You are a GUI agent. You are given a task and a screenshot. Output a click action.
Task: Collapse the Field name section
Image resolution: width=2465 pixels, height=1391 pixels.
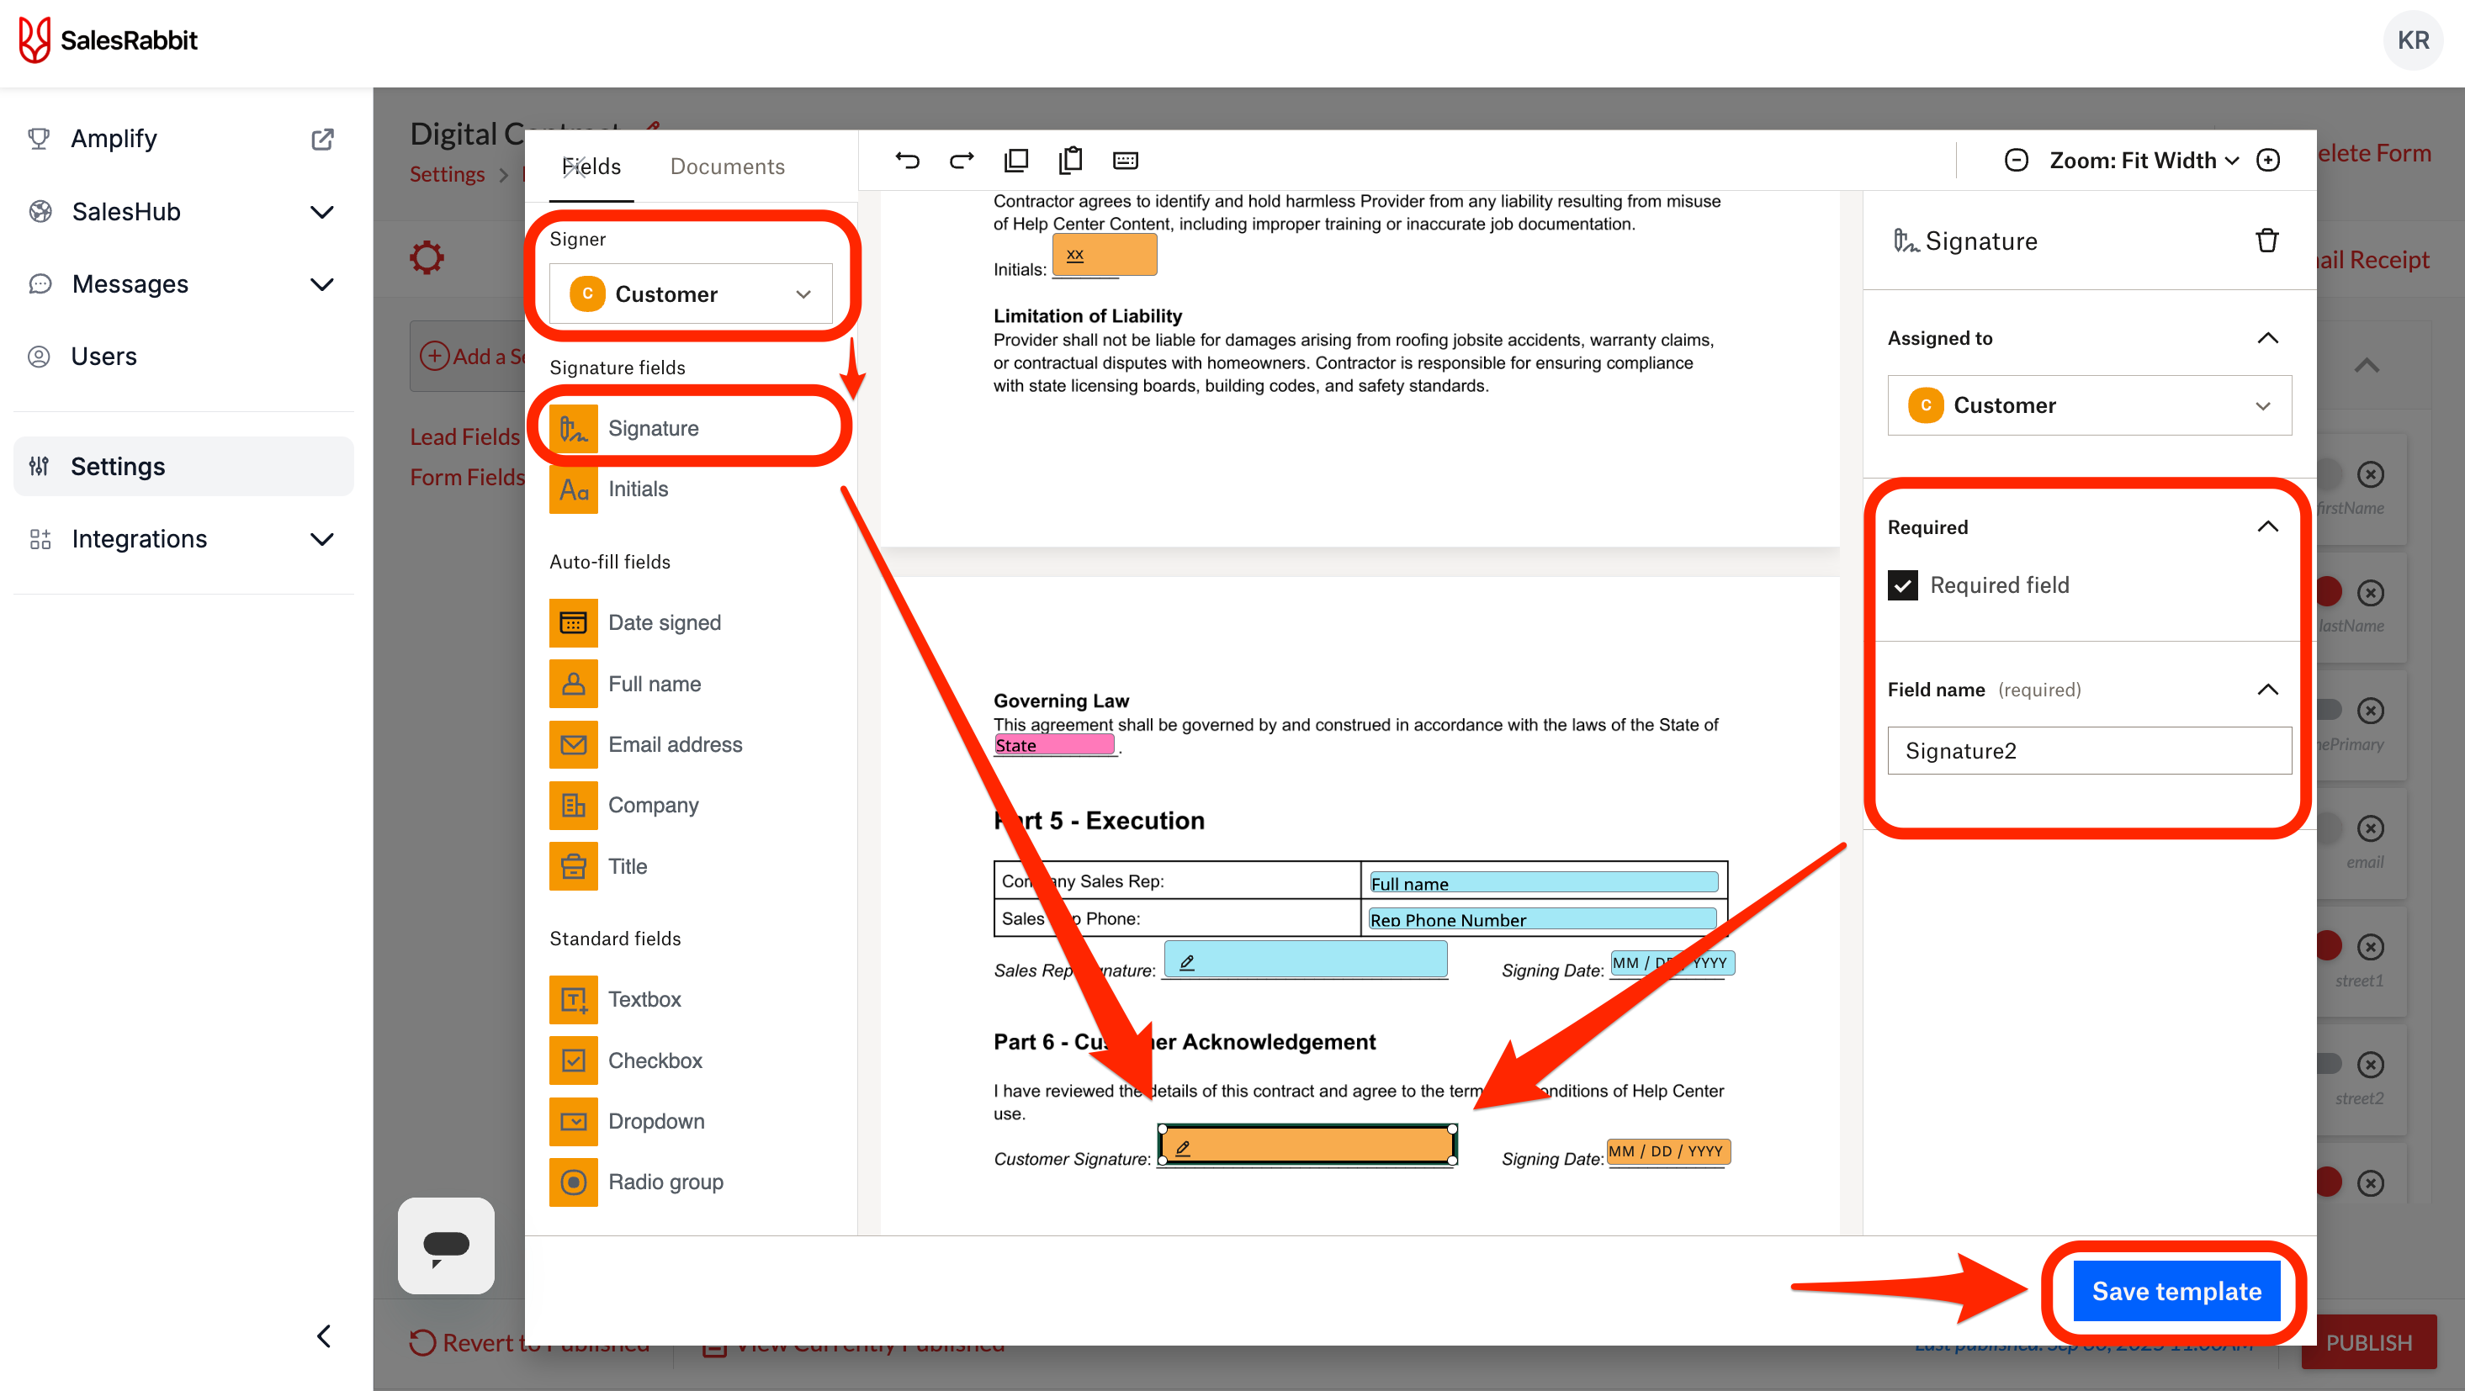pyautogui.click(x=2267, y=690)
